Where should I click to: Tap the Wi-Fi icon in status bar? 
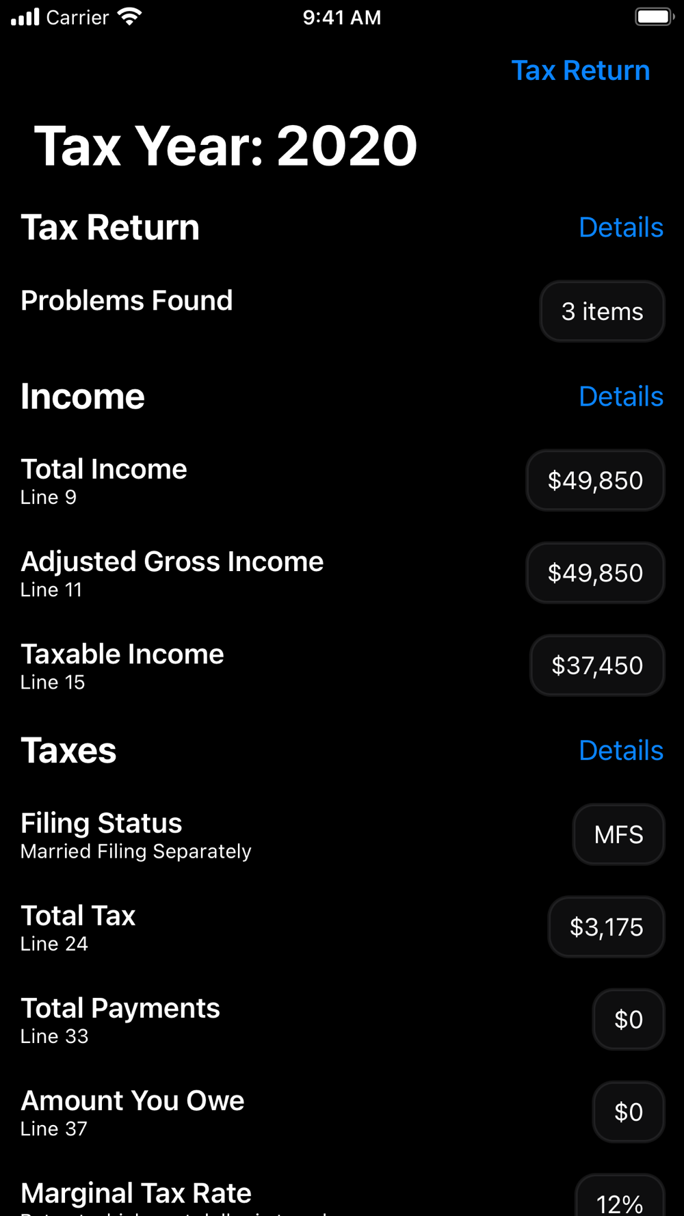129,16
